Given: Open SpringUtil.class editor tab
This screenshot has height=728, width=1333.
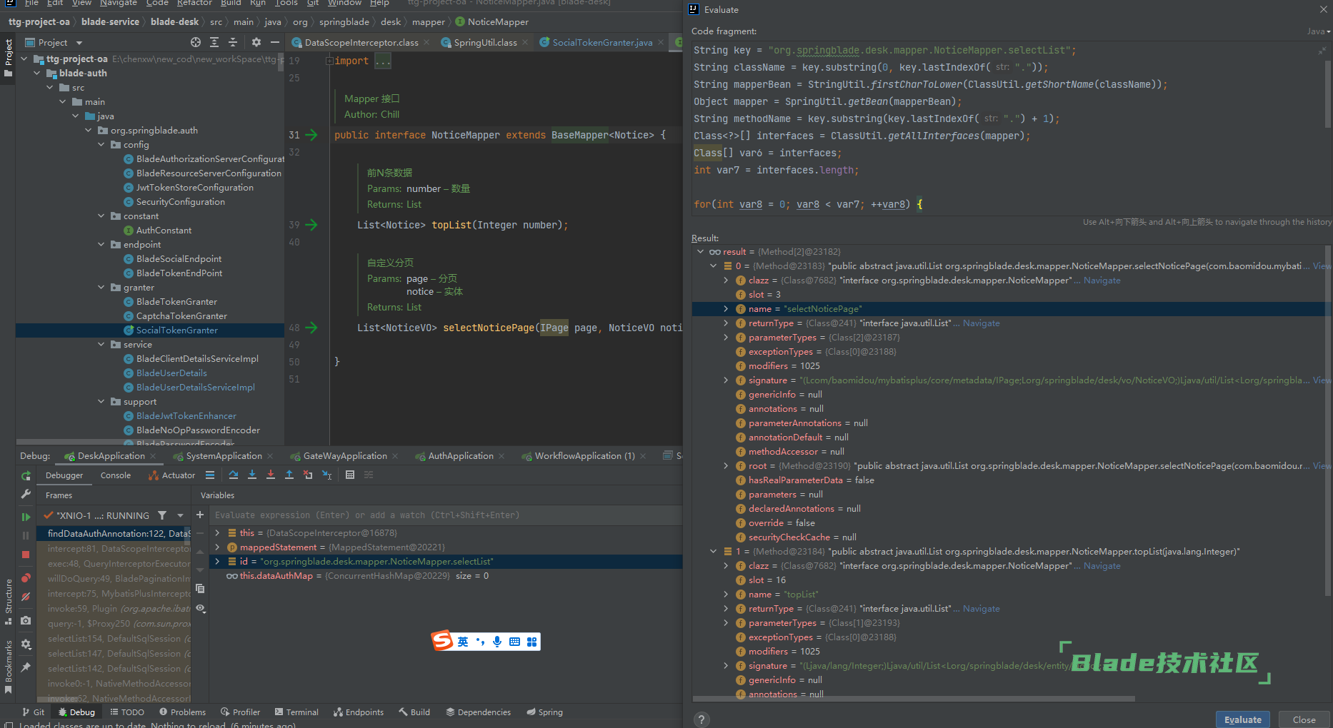Looking at the screenshot, I should tap(485, 43).
